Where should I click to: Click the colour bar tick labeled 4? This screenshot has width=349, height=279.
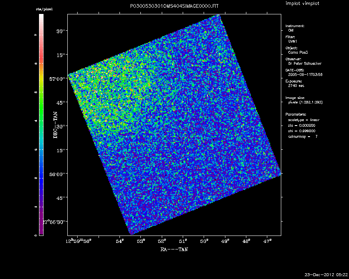(x=36, y=121)
